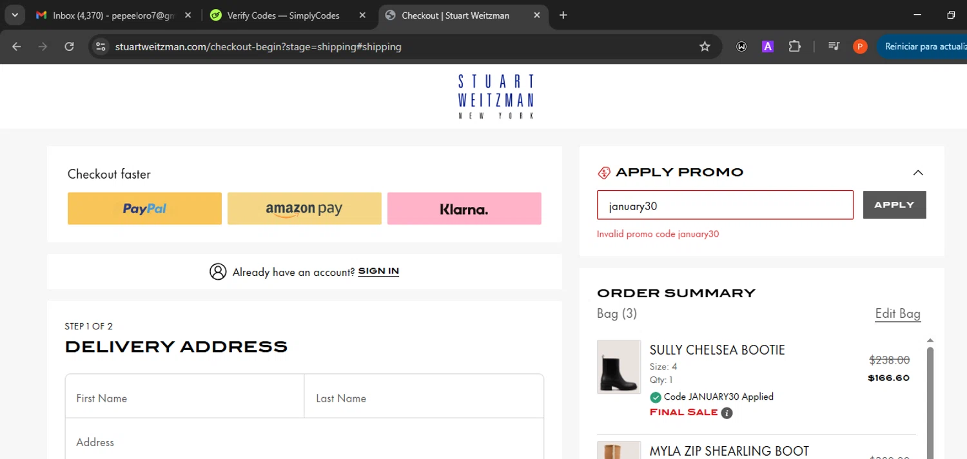The image size is (967, 459).
Task: Click the Stuart Weitzman logo
Action: tap(496, 96)
